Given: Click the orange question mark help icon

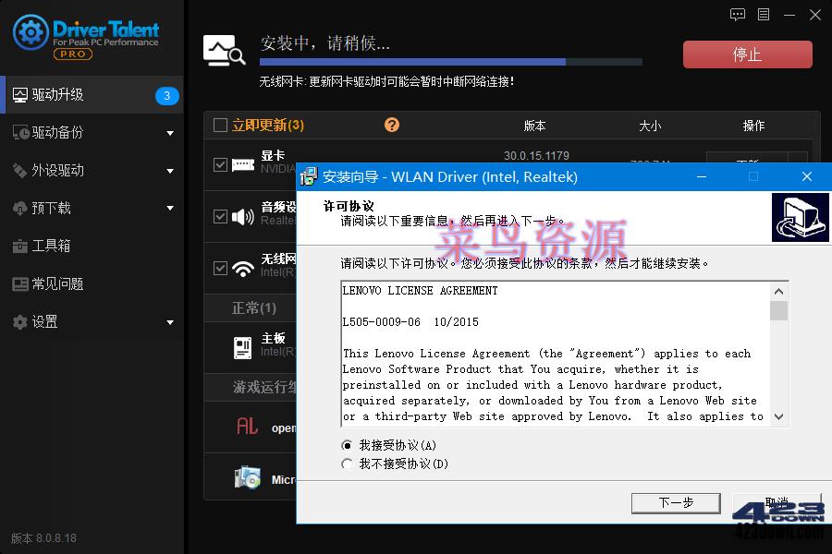Looking at the screenshot, I should click(x=391, y=126).
